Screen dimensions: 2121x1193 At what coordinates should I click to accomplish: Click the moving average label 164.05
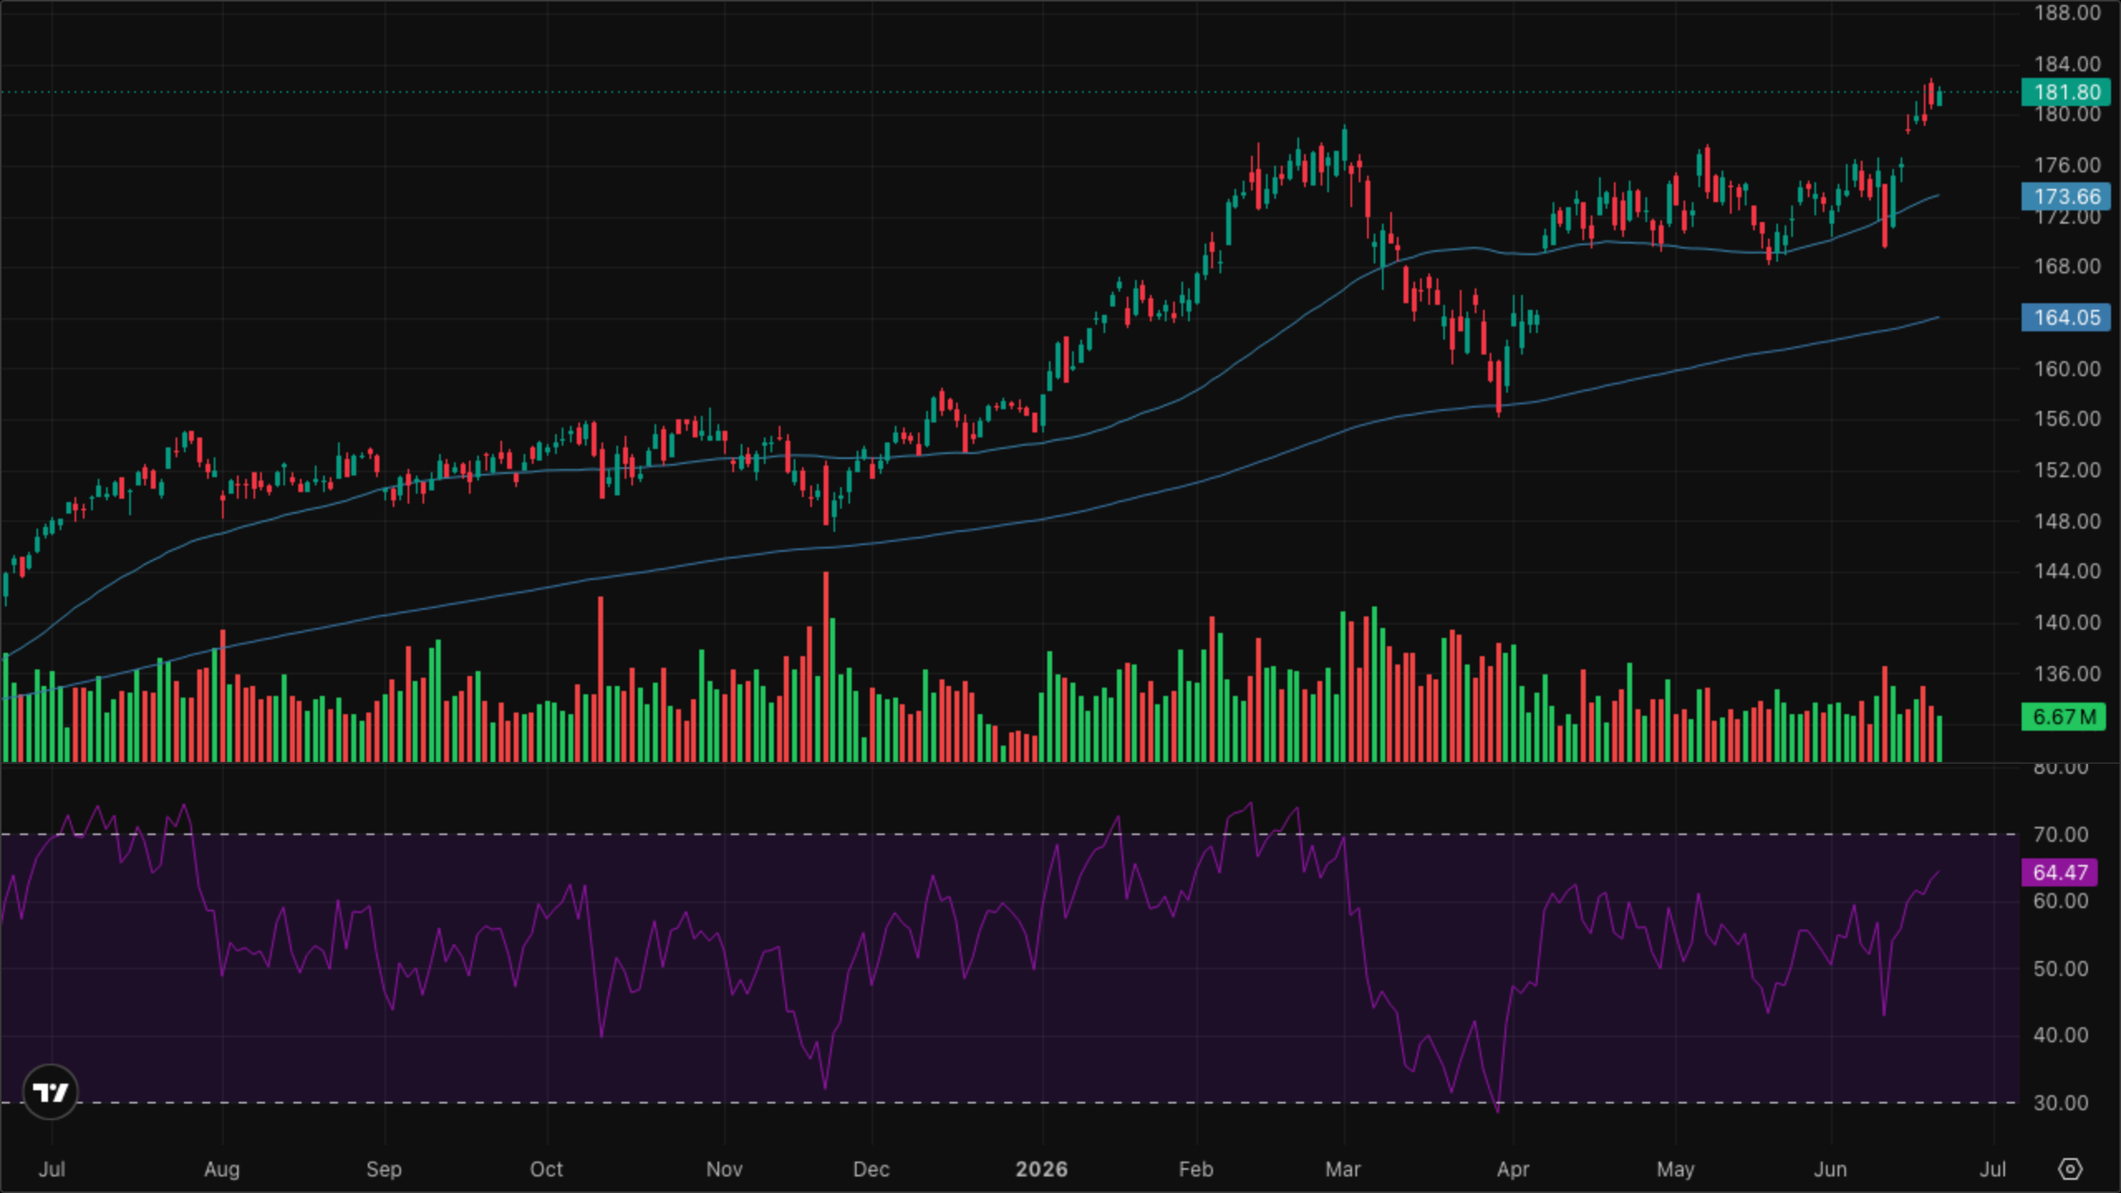click(2066, 317)
